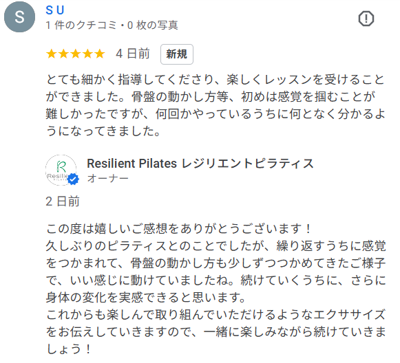
Task: Click the blue verified checkmark badge
Action: pyautogui.click(x=74, y=179)
